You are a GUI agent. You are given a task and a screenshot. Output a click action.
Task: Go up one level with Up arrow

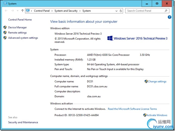click(x=23, y=11)
